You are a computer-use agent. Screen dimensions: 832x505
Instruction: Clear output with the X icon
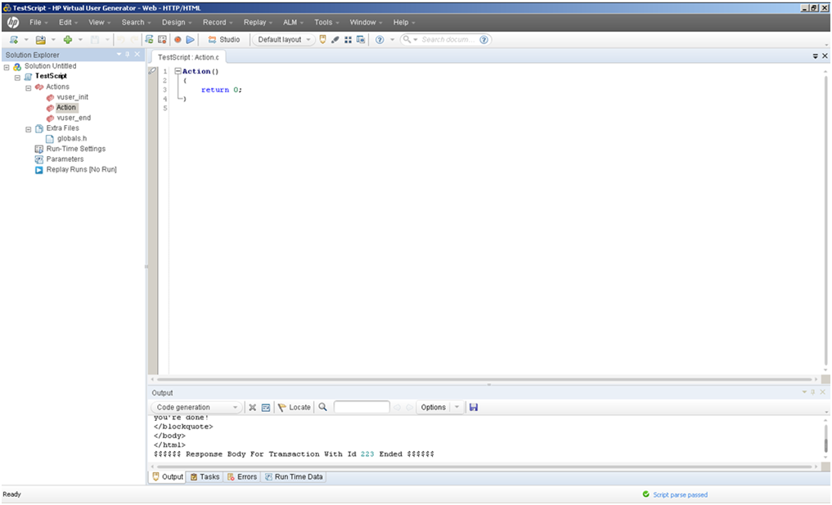point(253,408)
